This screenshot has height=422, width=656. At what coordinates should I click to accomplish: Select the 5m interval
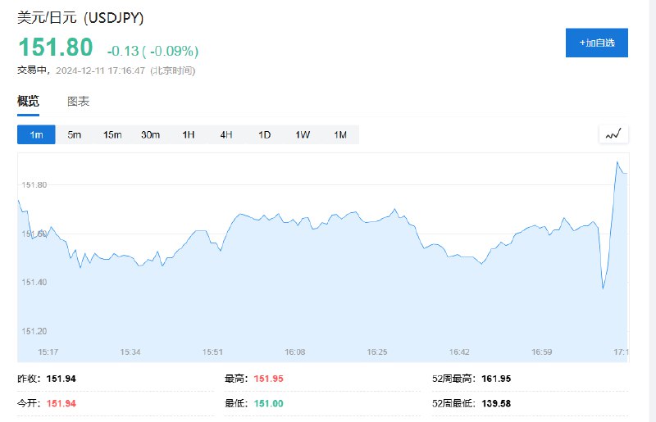coord(74,134)
